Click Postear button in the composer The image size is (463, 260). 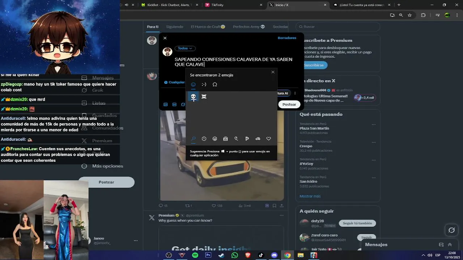point(289,104)
